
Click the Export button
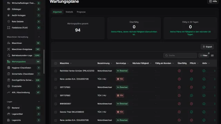click(207, 47)
